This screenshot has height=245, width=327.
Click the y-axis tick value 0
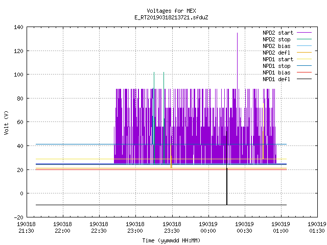[21, 193]
